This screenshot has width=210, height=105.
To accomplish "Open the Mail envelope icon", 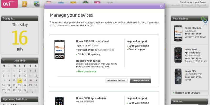I will click(73, 3).
